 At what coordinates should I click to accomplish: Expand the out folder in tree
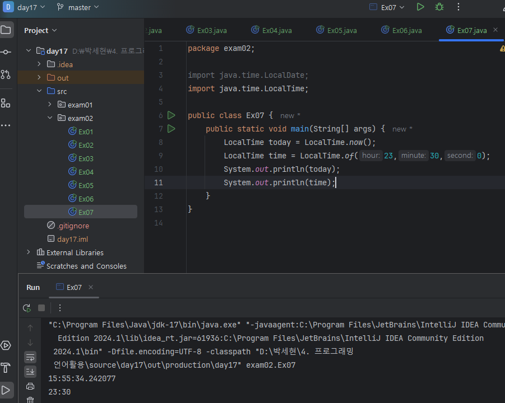(39, 78)
